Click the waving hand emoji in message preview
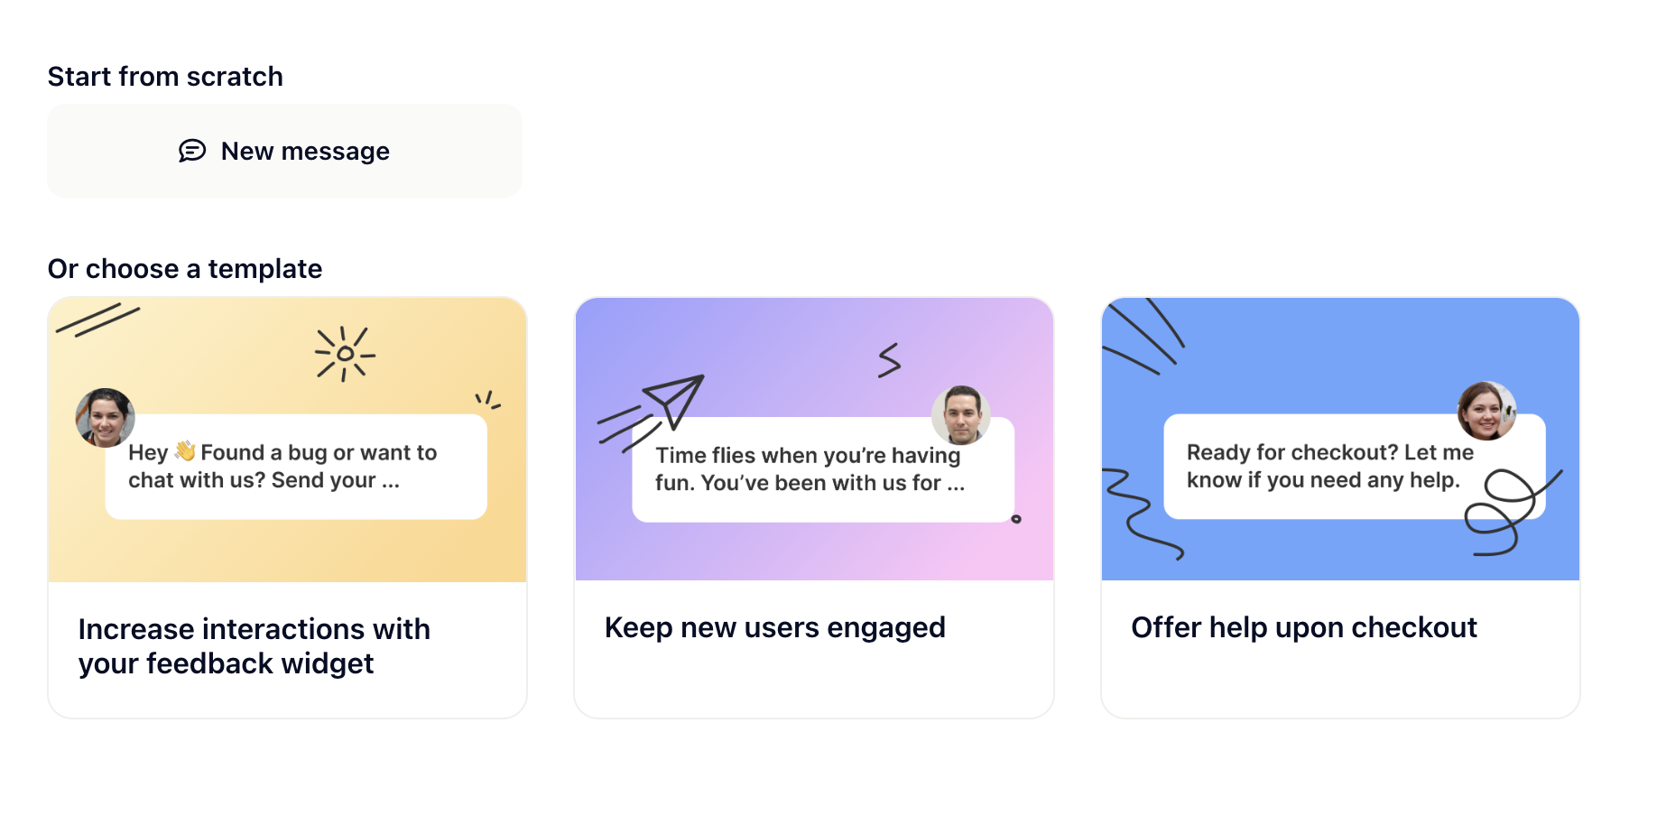1657x825 pixels. (x=185, y=450)
